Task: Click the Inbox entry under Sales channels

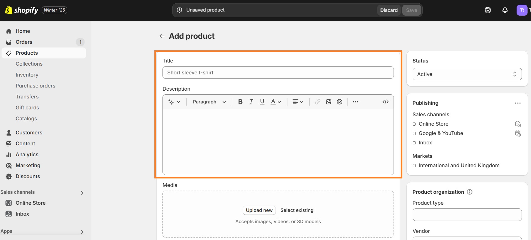Action: [425, 142]
